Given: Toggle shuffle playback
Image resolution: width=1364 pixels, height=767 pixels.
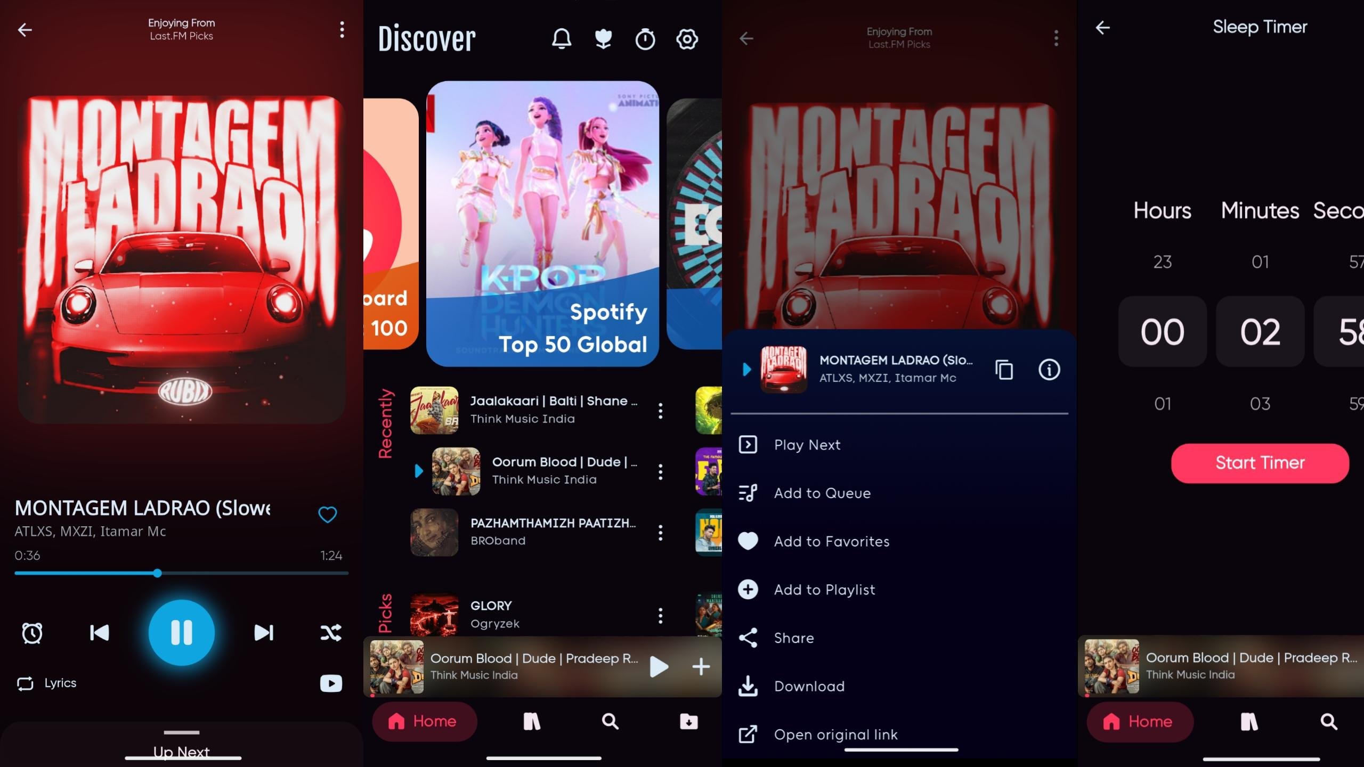Looking at the screenshot, I should (x=331, y=633).
